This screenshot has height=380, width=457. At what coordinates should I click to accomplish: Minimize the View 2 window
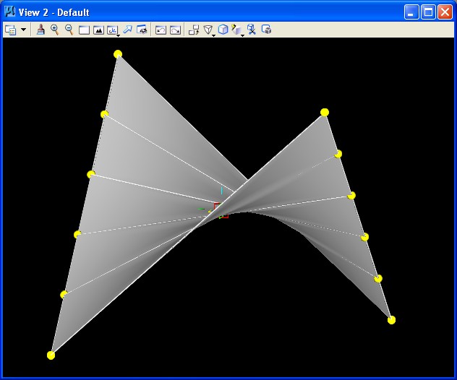tap(411, 12)
